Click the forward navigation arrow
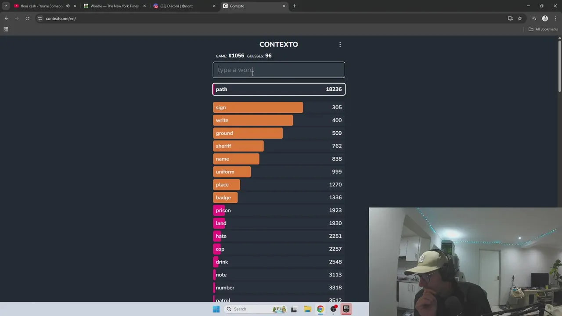The image size is (562, 316). pyautogui.click(x=17, y=18)
